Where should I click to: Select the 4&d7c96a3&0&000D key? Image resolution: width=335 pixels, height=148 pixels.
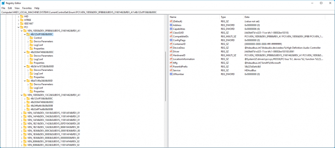tap(42, 81)
